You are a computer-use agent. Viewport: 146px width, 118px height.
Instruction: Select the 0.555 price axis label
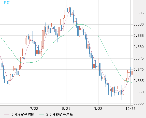click(x=139, y=103)
